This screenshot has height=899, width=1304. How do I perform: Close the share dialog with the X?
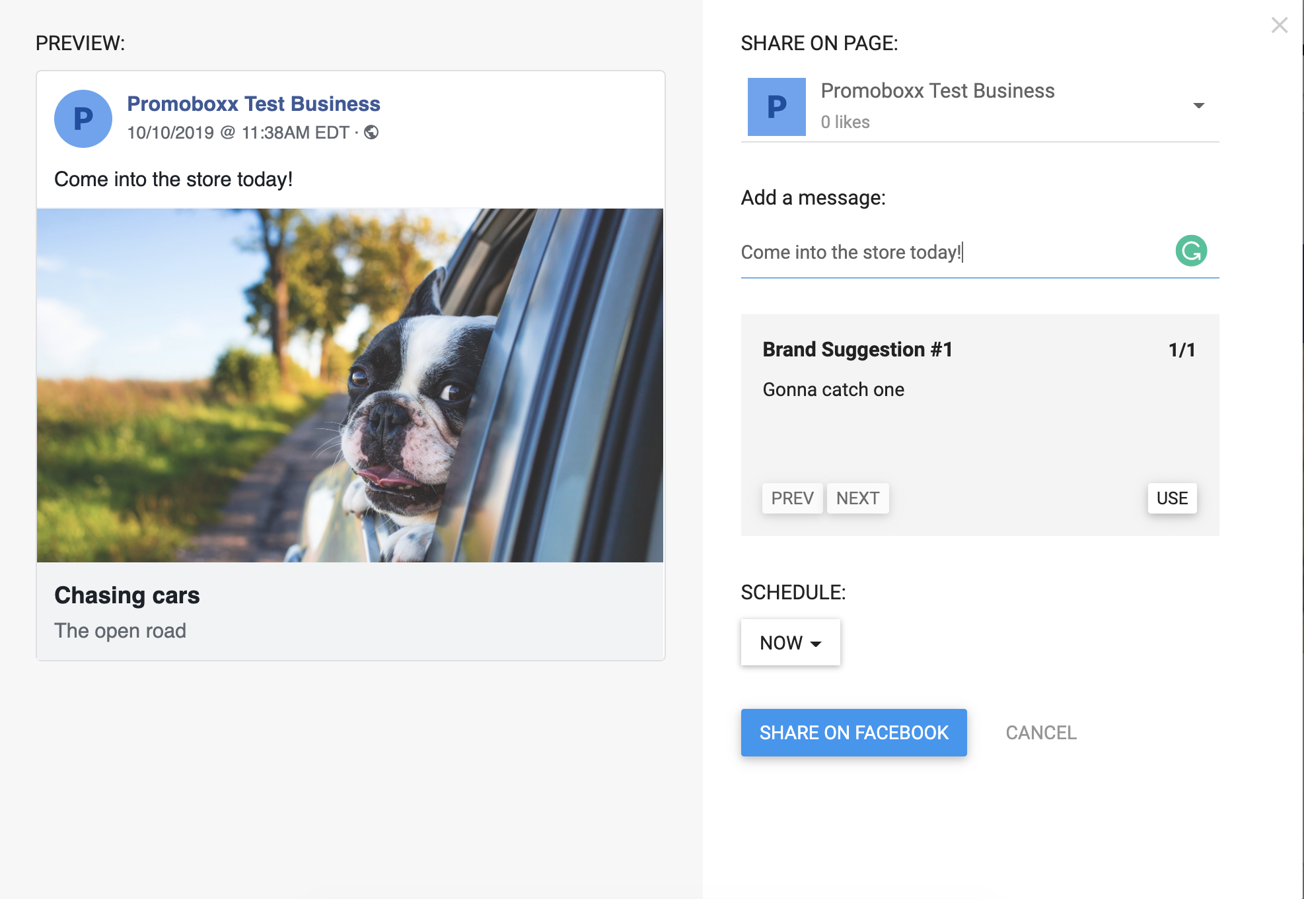point(1280,25)
